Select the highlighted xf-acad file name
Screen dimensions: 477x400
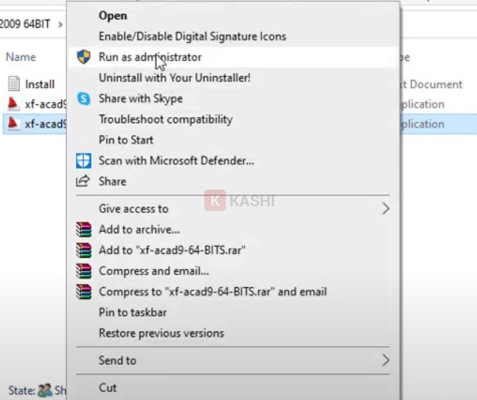click(46, 124)
